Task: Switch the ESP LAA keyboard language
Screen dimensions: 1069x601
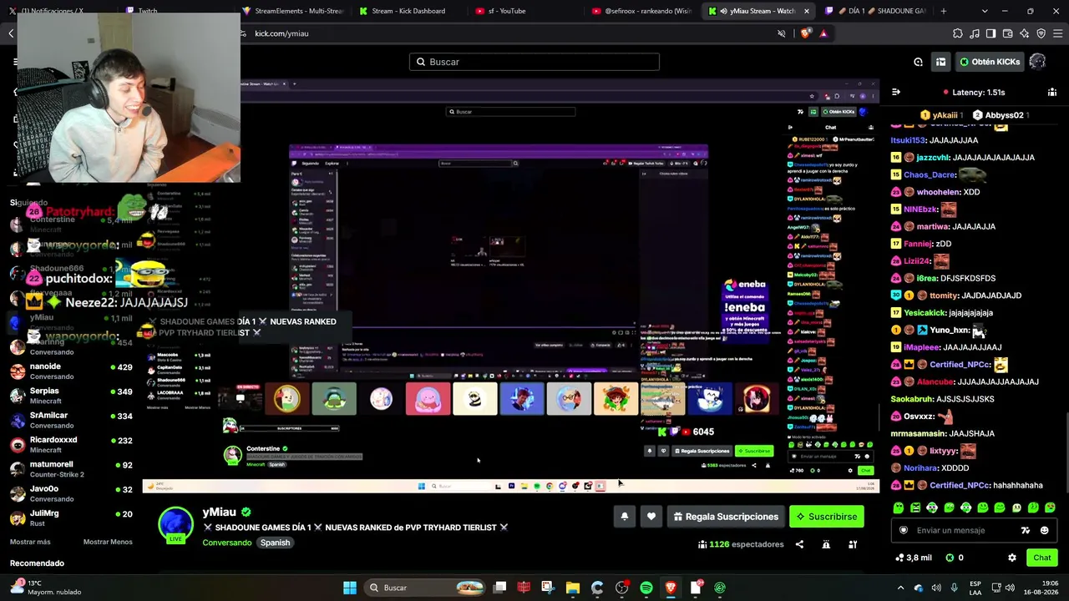Action: [x=975, y=588]
